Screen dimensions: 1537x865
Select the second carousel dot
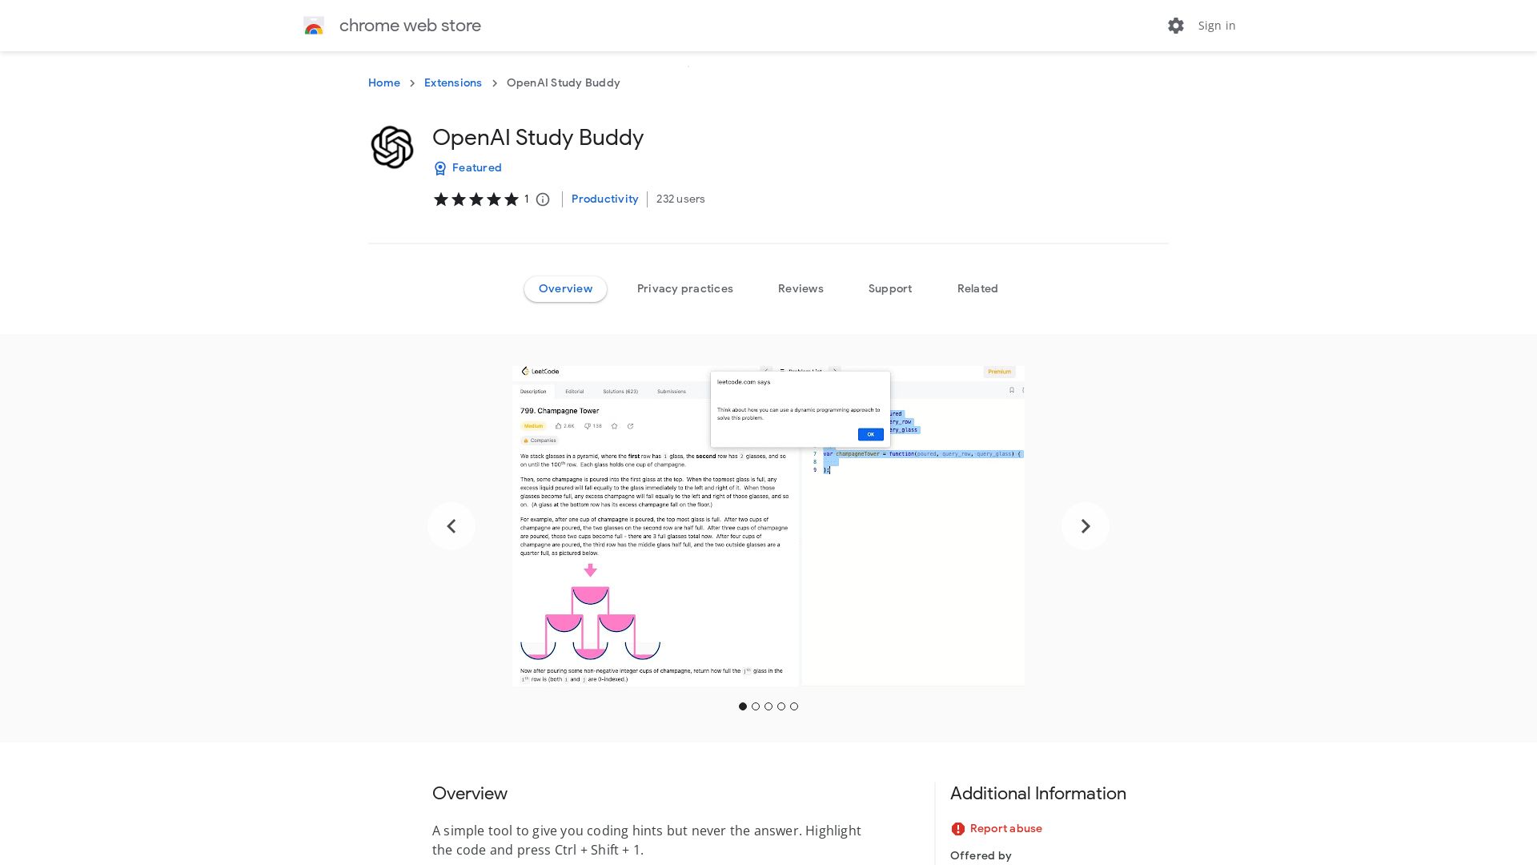756,706
